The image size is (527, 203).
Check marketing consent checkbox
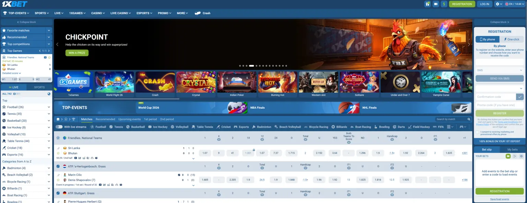pos(477,132)
